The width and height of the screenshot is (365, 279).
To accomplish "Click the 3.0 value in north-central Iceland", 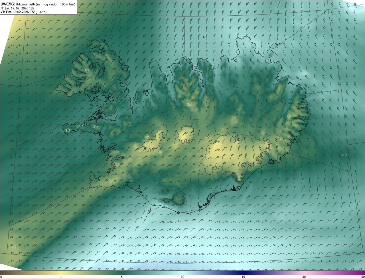I will 190,105.
